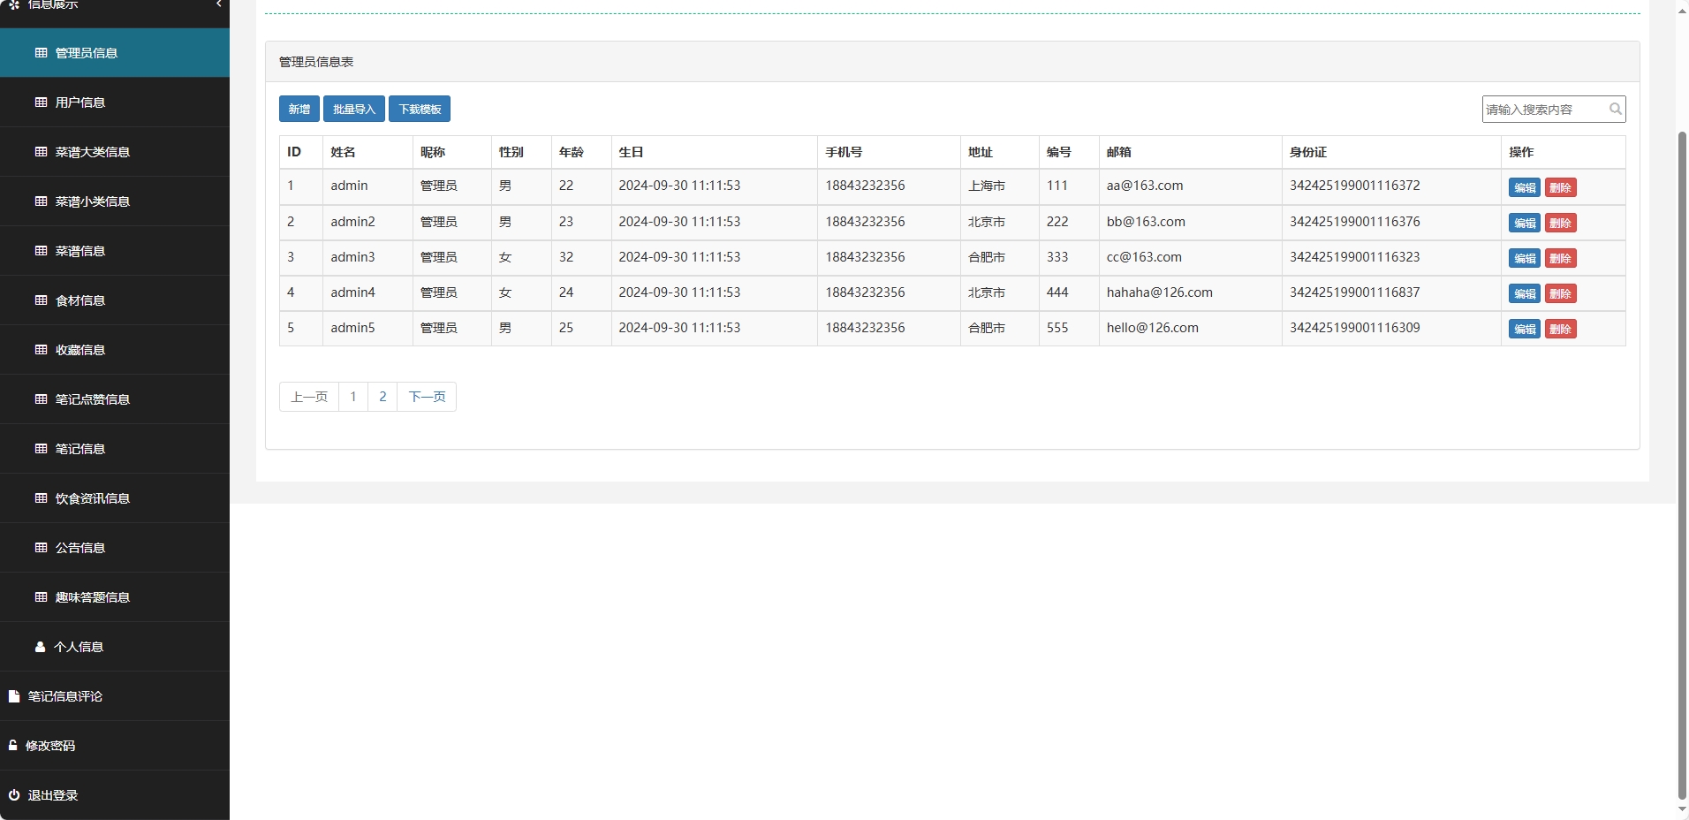Click the person icon beside 个人信息
1689x820 pixels.
[40, 647]
